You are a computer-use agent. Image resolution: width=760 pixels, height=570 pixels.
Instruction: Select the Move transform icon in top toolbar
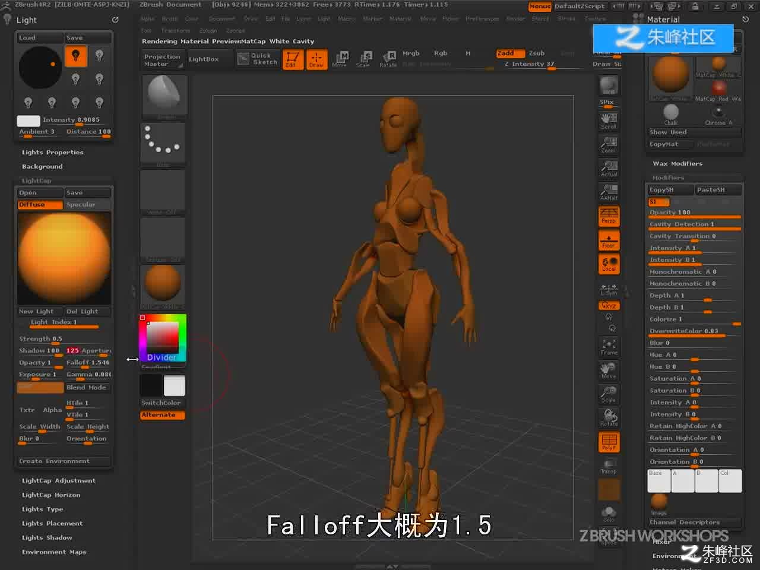(341, 59)
